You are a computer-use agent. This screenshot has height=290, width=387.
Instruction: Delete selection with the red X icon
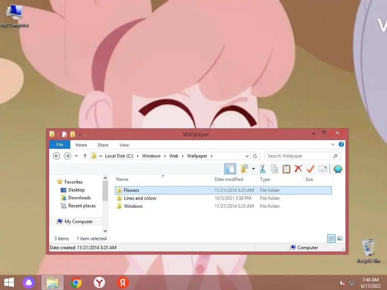pyautogui.click(x=299, y=169)
